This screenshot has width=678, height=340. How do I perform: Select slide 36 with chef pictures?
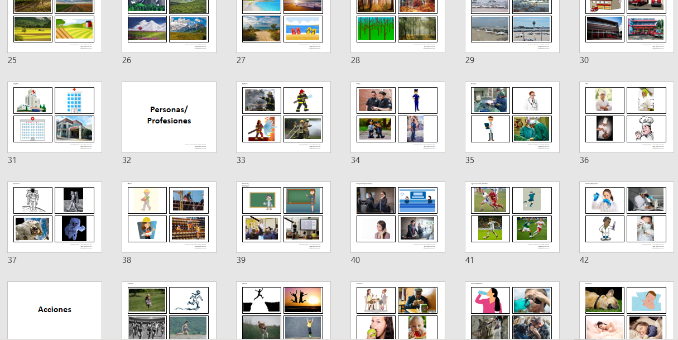tap(627, 117)
